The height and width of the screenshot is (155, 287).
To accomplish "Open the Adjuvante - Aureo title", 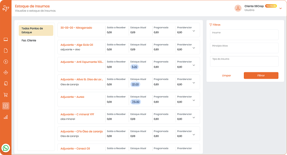I will click(x=72, y=97).
